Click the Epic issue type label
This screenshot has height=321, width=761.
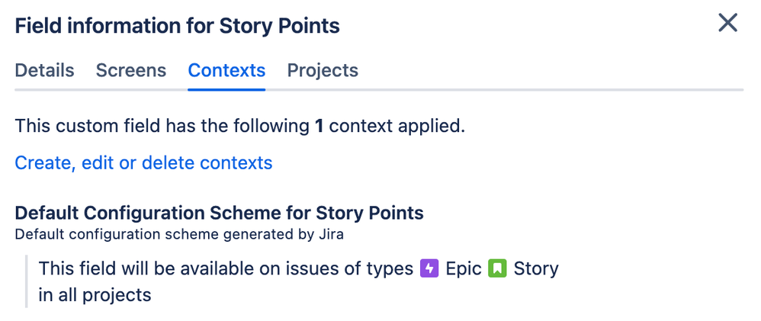click(x=462, y=269)
